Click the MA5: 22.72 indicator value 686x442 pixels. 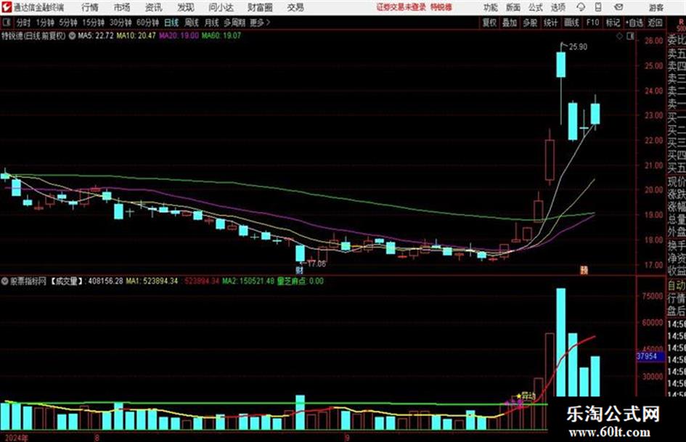click(x=96, y=36)
